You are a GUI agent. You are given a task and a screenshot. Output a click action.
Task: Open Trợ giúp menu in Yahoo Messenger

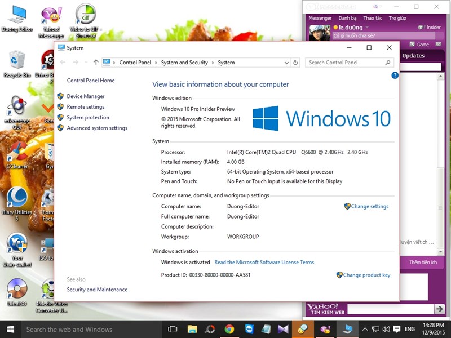[x=397, y=18]
